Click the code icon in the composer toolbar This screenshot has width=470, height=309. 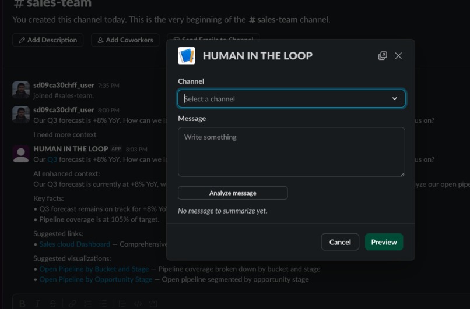[138, 304]
